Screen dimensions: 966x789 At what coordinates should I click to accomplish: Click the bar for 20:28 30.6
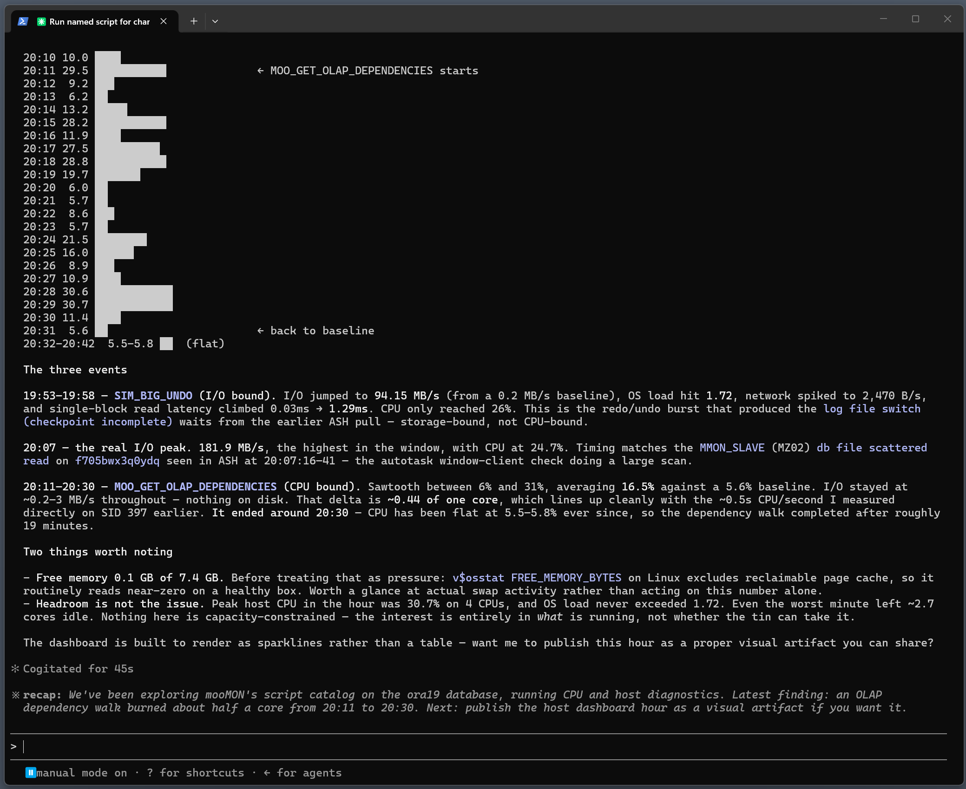click(134, 292)
